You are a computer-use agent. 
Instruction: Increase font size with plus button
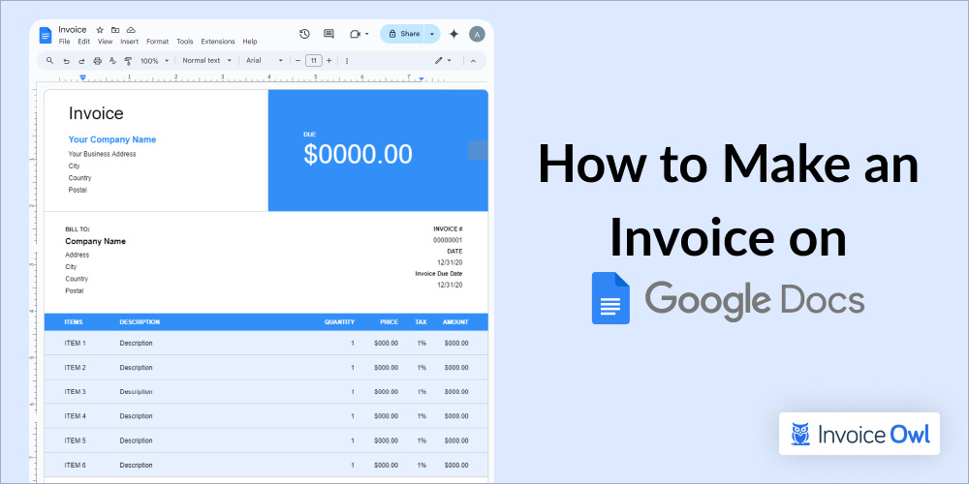click(328, 60)
